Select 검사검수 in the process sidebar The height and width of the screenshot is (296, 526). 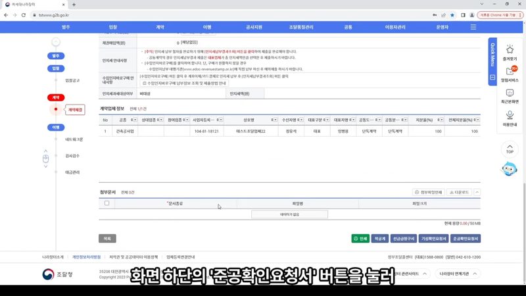[x=72, y=156]
